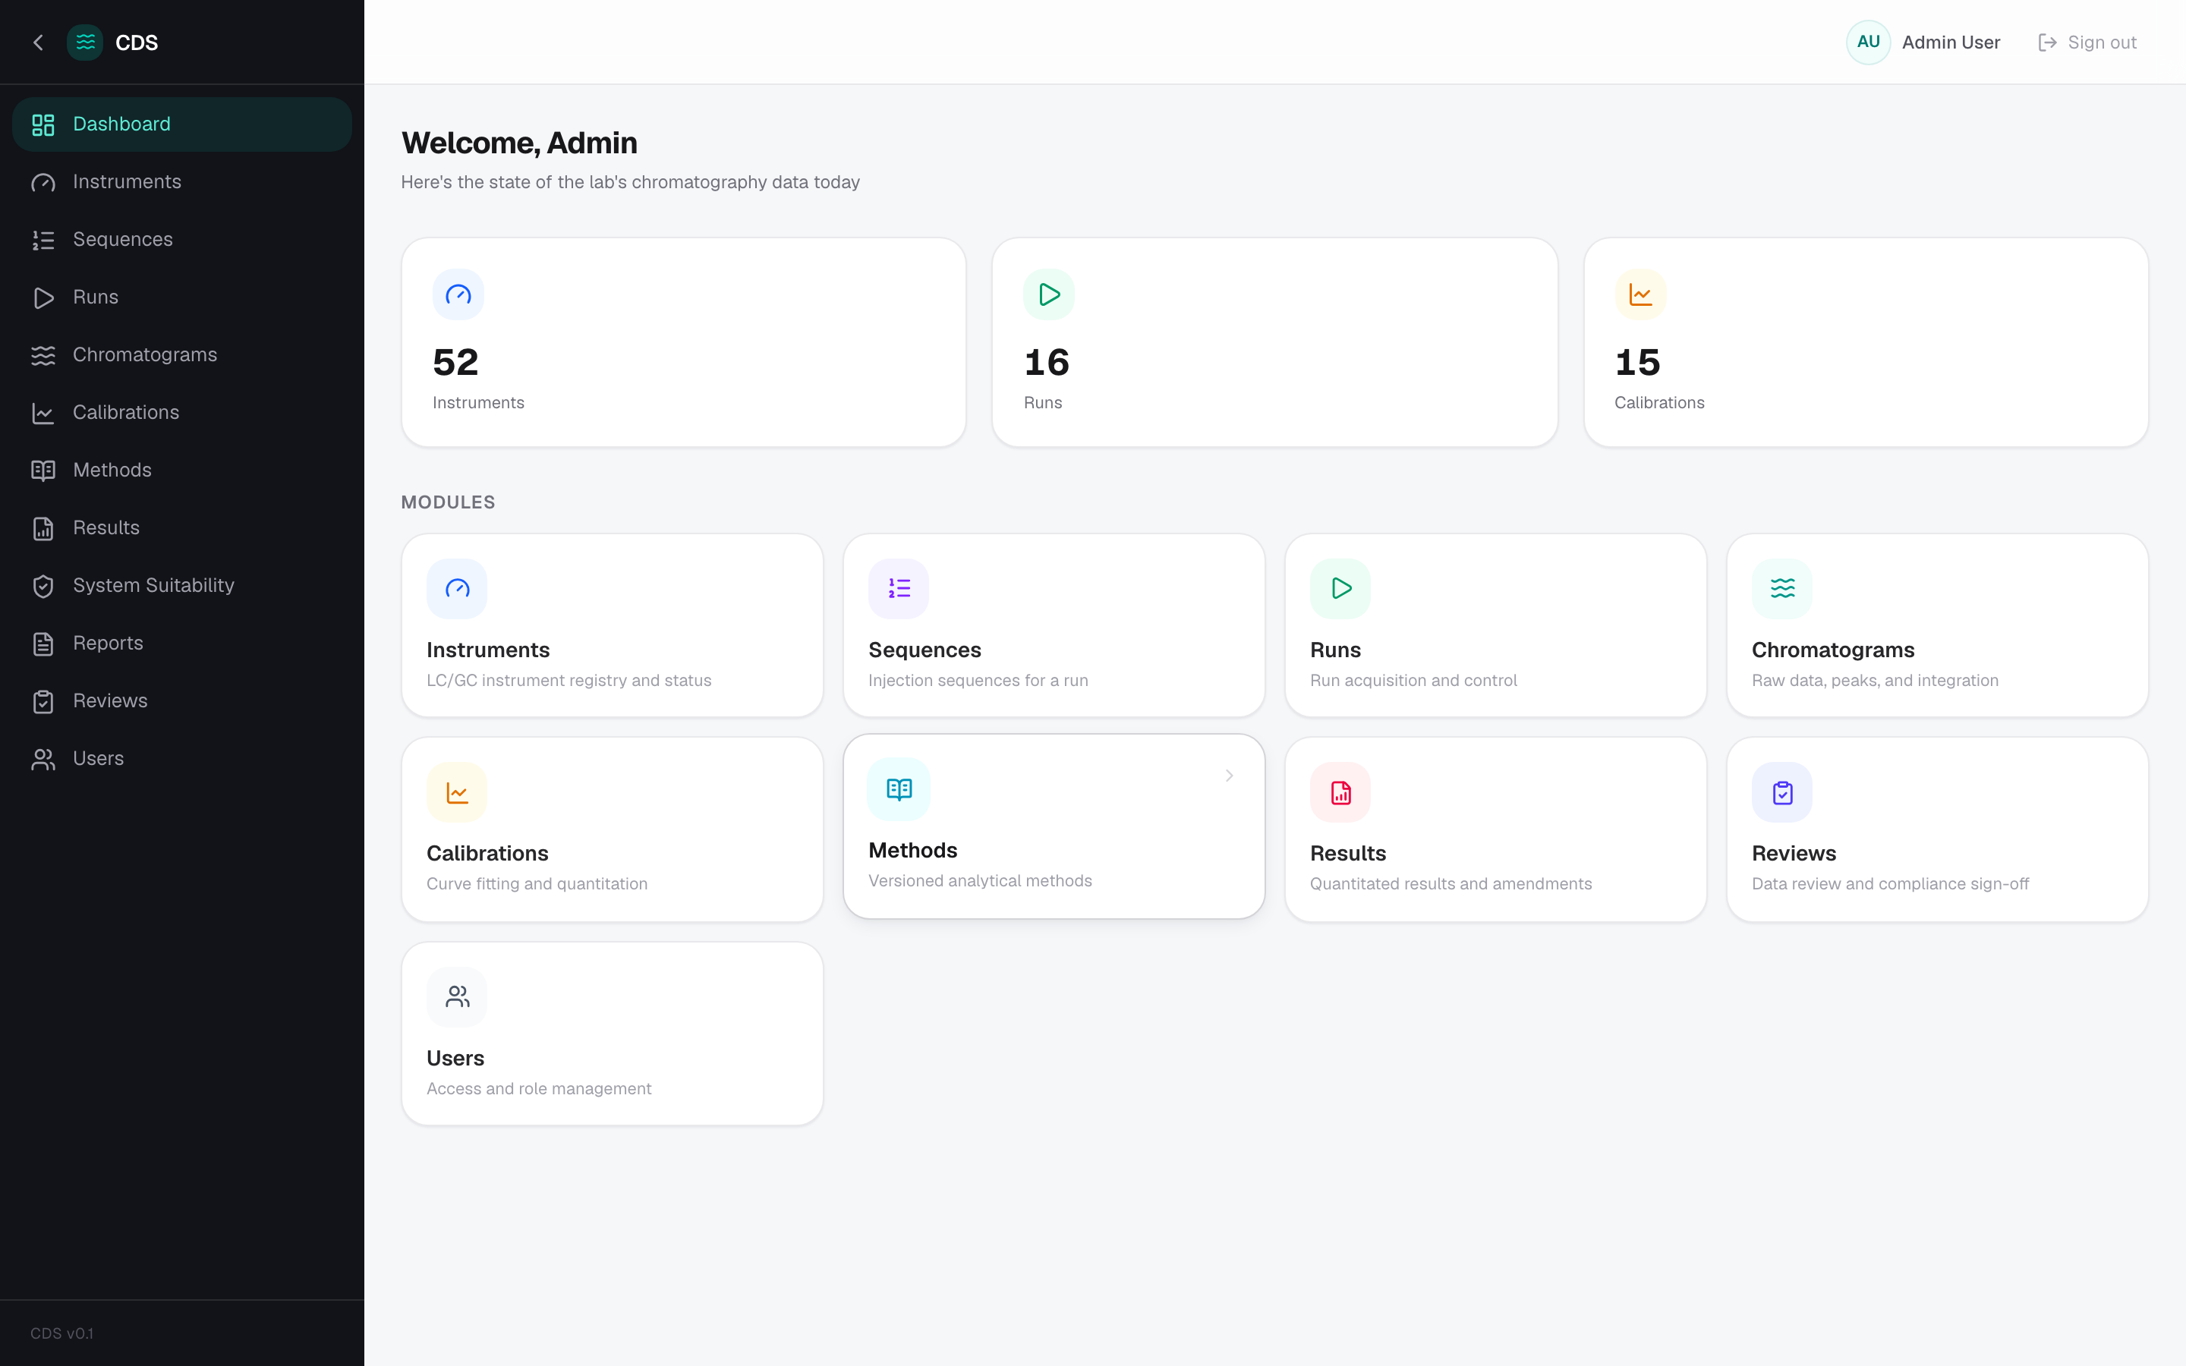
Task: Click the Results file icon in sidebar
Action: coord(43,528)
